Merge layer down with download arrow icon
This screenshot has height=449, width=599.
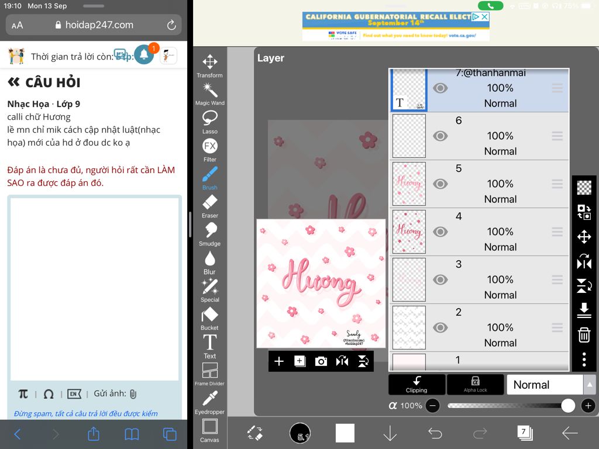pyautogui.click(x=584, y=310)
